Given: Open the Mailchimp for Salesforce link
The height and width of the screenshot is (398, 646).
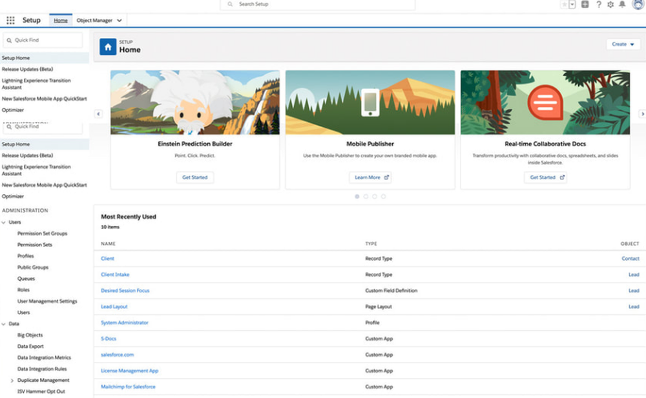Looking at the screenshot, I should [x=128, y=387].
